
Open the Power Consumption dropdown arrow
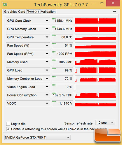(x=47, y=95)
